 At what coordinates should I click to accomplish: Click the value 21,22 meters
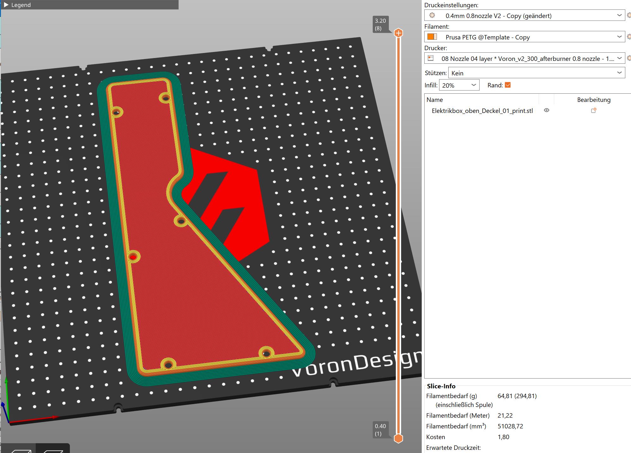[505, 415]
